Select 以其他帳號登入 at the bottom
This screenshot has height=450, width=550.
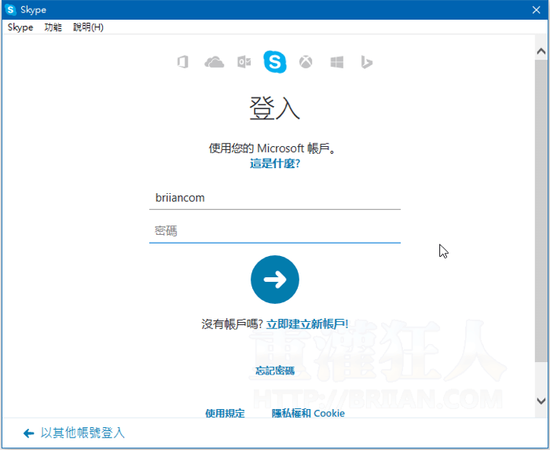coord(82,433)
